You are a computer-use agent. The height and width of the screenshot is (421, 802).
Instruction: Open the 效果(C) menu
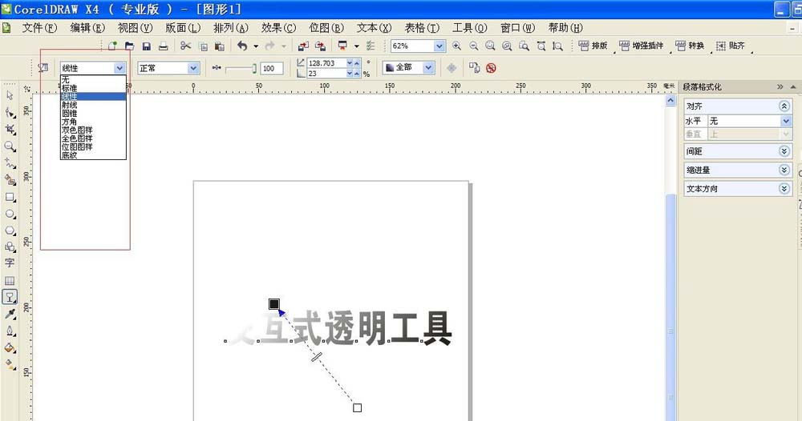point(279,27)
